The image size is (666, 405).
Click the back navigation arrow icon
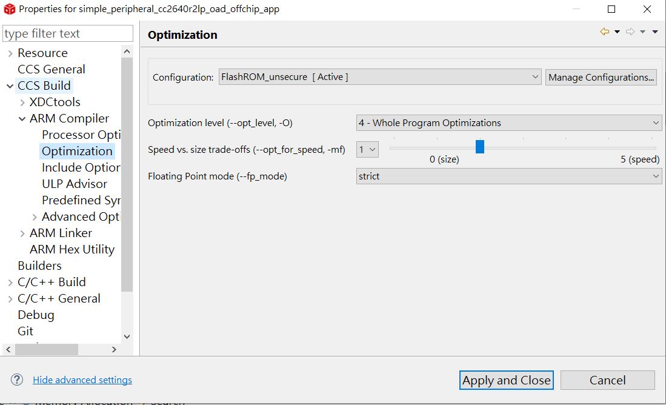coord(604,32)
